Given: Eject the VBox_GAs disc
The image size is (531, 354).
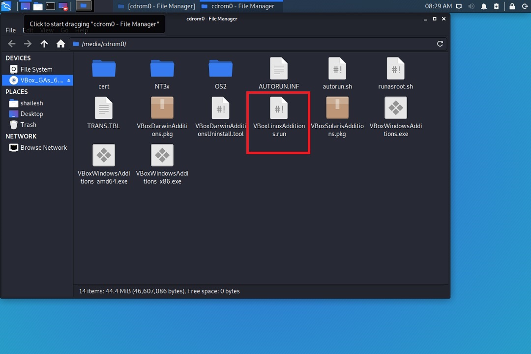Looking at the screenshot, I should pos(69,81).
